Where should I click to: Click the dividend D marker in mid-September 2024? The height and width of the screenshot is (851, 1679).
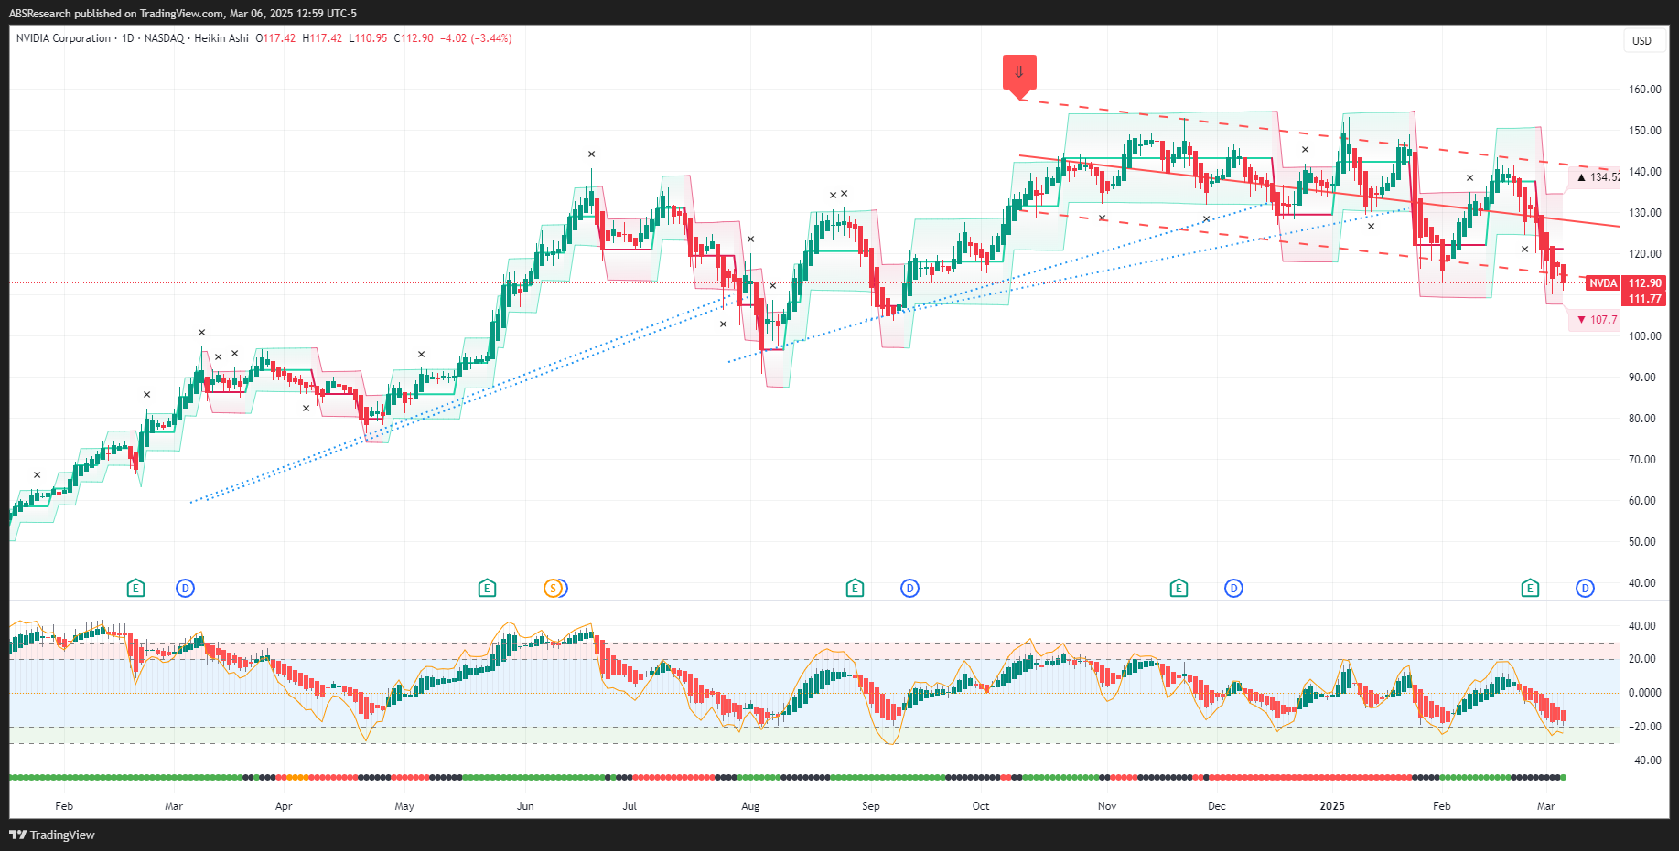tap(909, 588)
